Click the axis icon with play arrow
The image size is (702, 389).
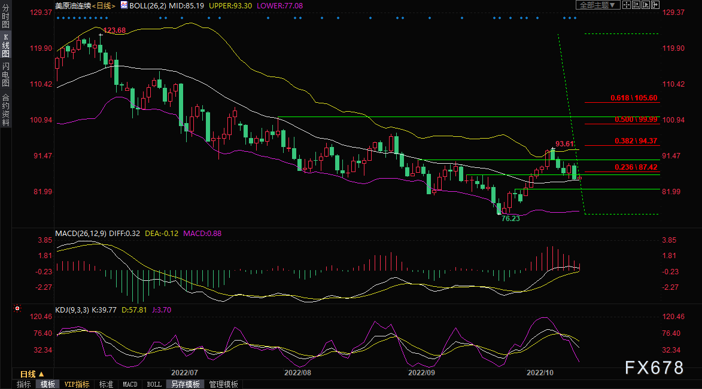646,5
